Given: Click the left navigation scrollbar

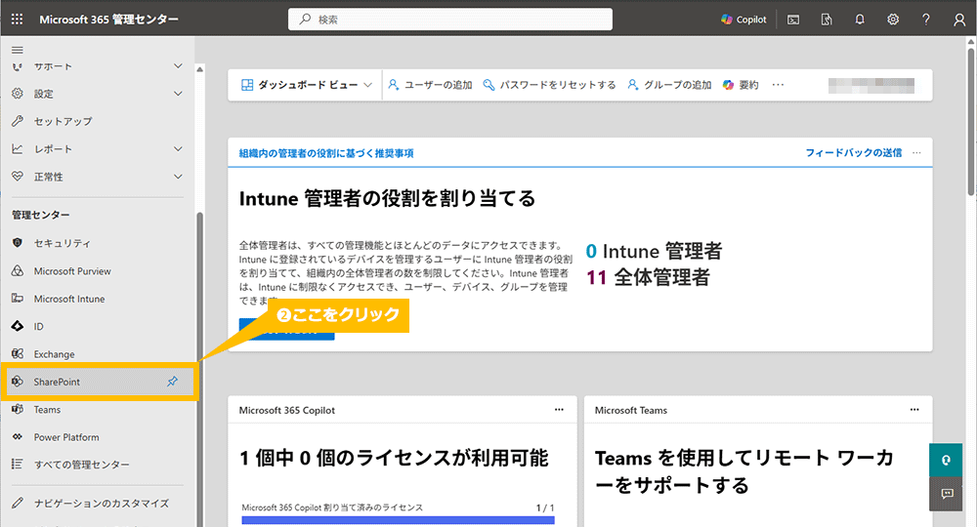Looking at the screenshot, I should [199, 369].
